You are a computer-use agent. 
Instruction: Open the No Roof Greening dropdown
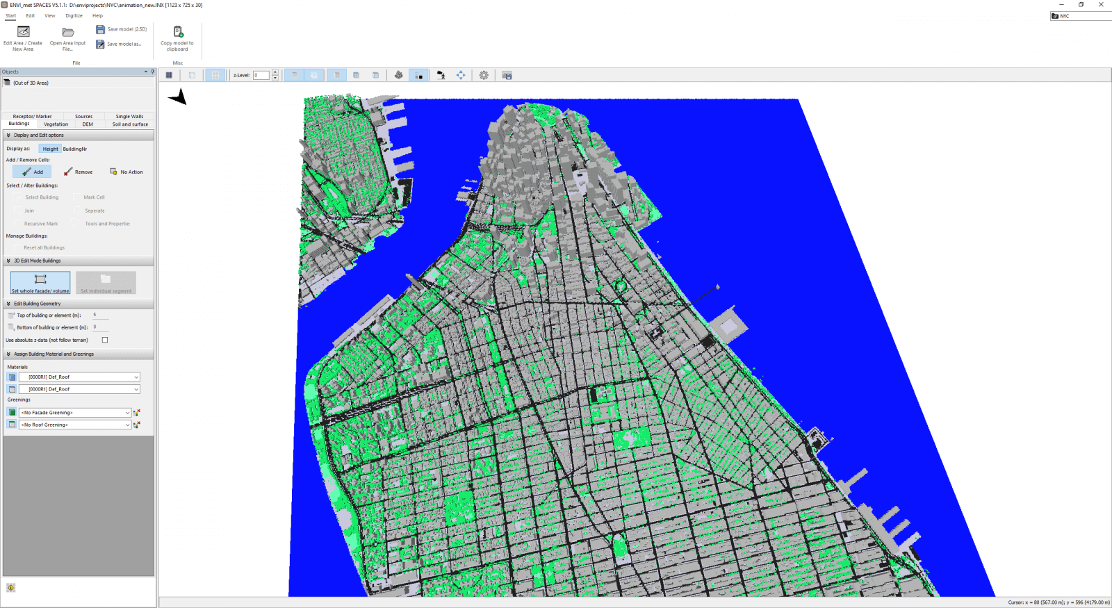pyautogui.click(x=127, y=425)
